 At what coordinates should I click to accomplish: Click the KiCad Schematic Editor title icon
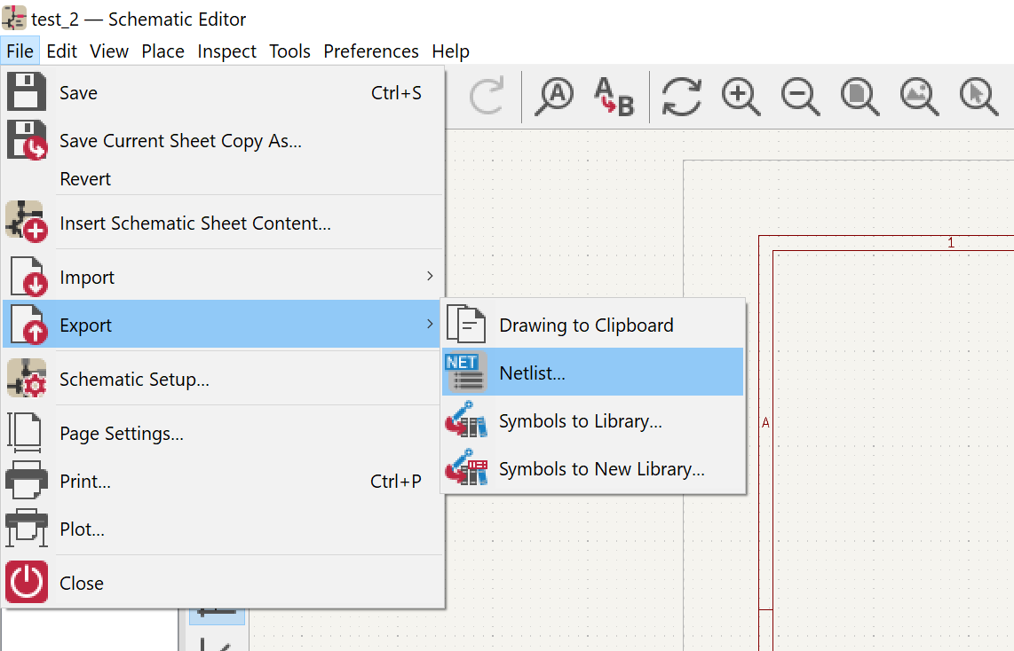[14, 18]
